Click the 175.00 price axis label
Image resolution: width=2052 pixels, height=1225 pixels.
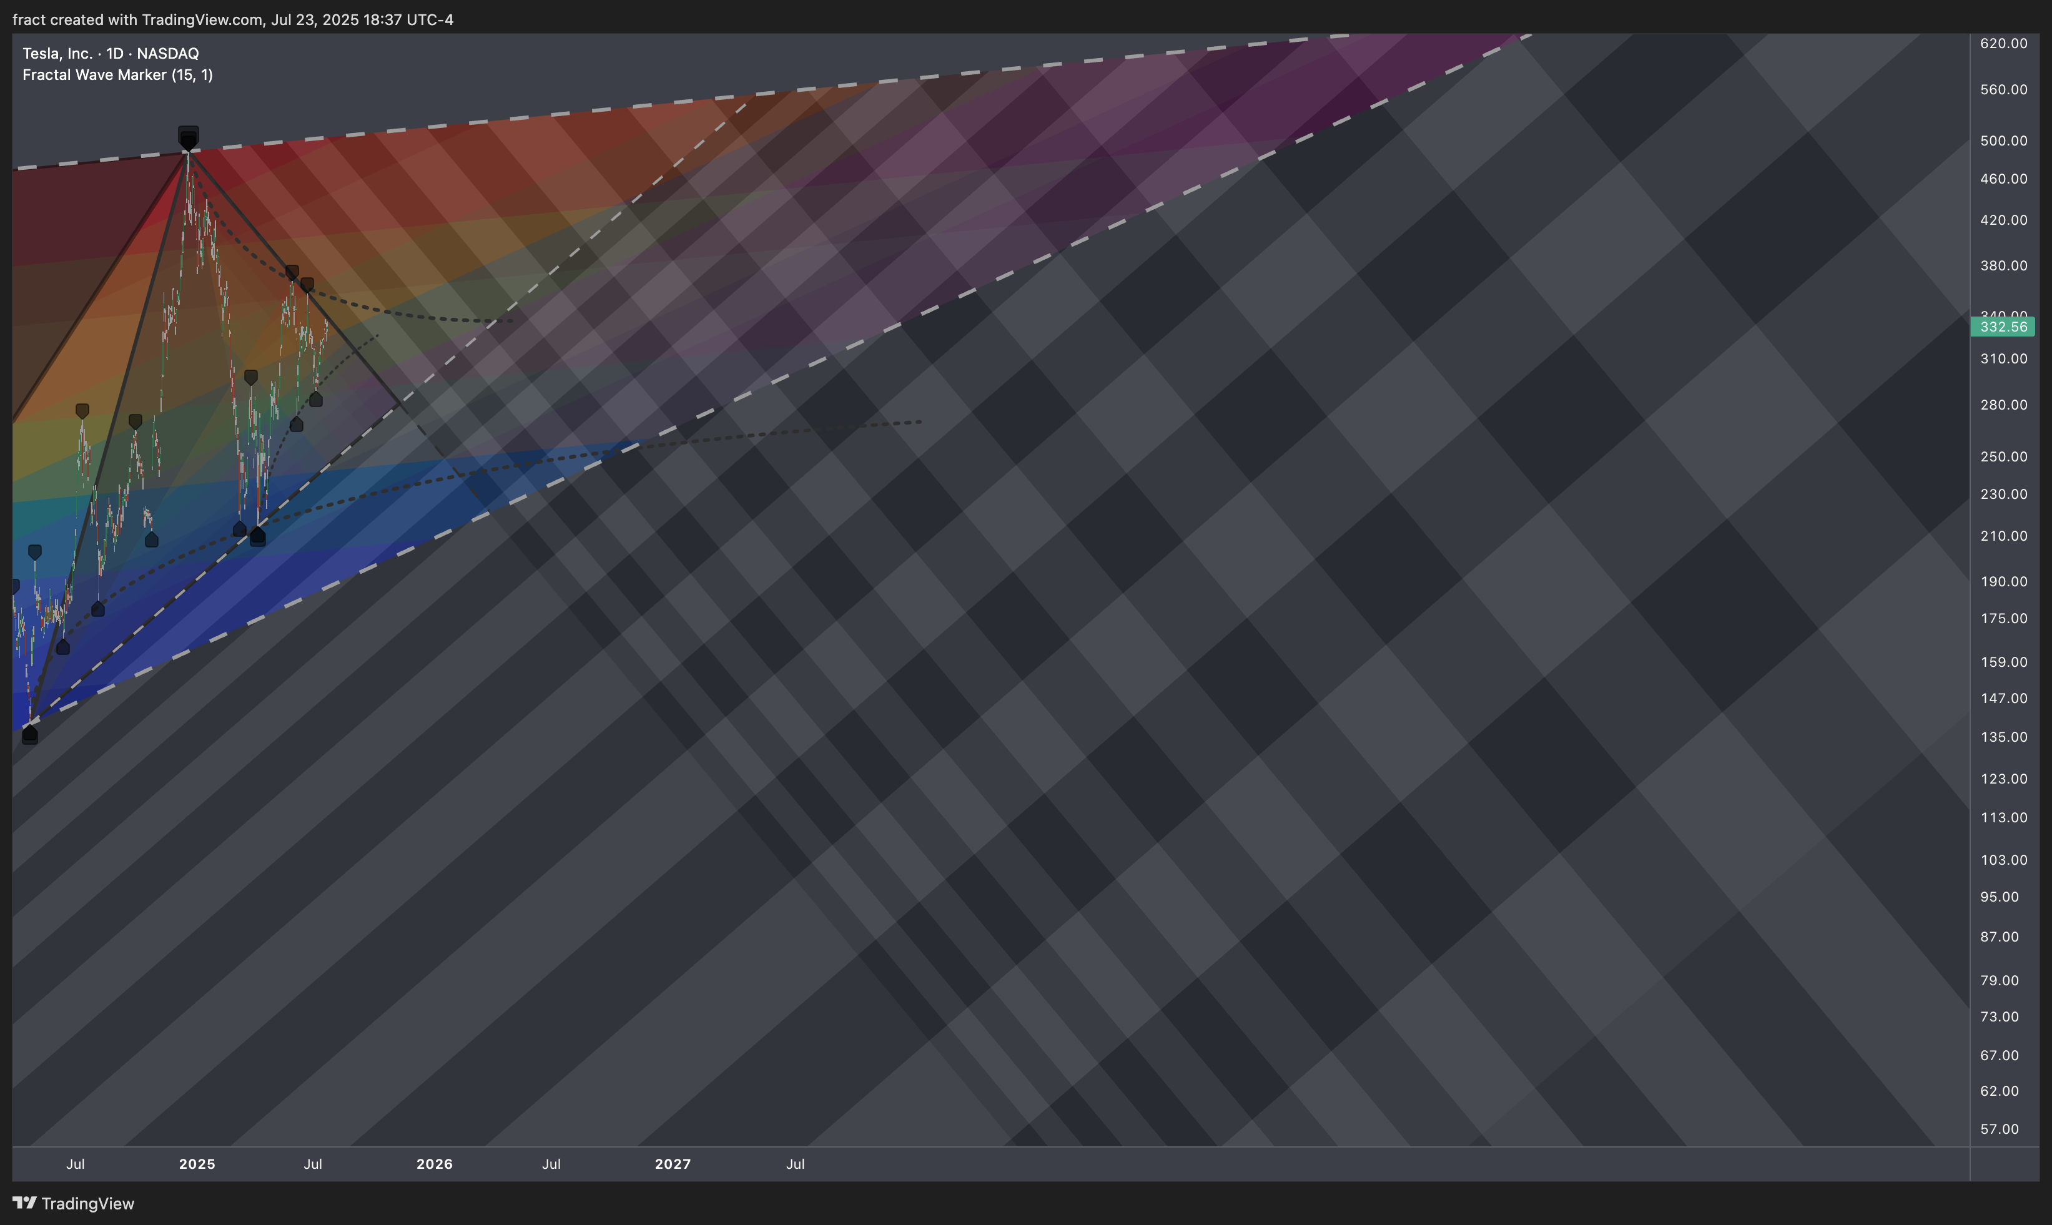[x=2003, y=618]
